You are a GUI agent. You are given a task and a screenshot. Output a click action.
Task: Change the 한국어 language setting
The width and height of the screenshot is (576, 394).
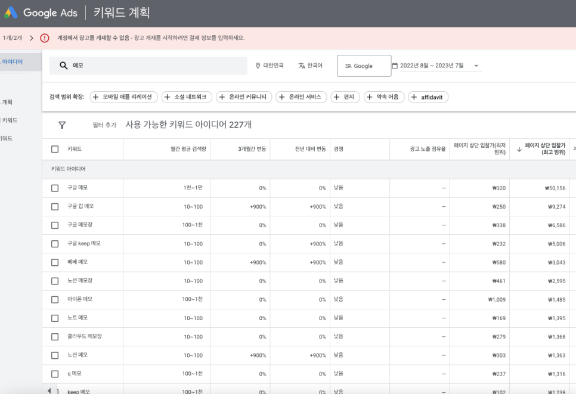pos(311,66)
